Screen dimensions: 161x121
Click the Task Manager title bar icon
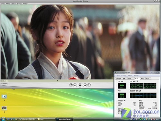click(115, 73)
